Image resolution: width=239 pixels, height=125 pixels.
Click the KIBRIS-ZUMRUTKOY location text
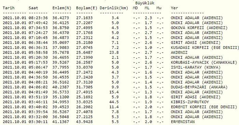point(190,102)
